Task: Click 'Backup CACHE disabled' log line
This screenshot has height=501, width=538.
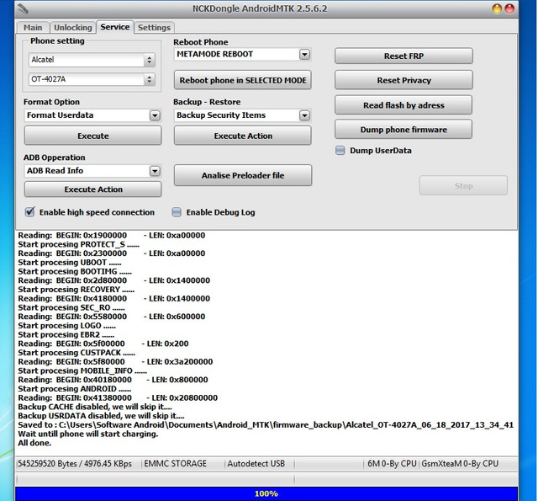Action: coord(95,407)
